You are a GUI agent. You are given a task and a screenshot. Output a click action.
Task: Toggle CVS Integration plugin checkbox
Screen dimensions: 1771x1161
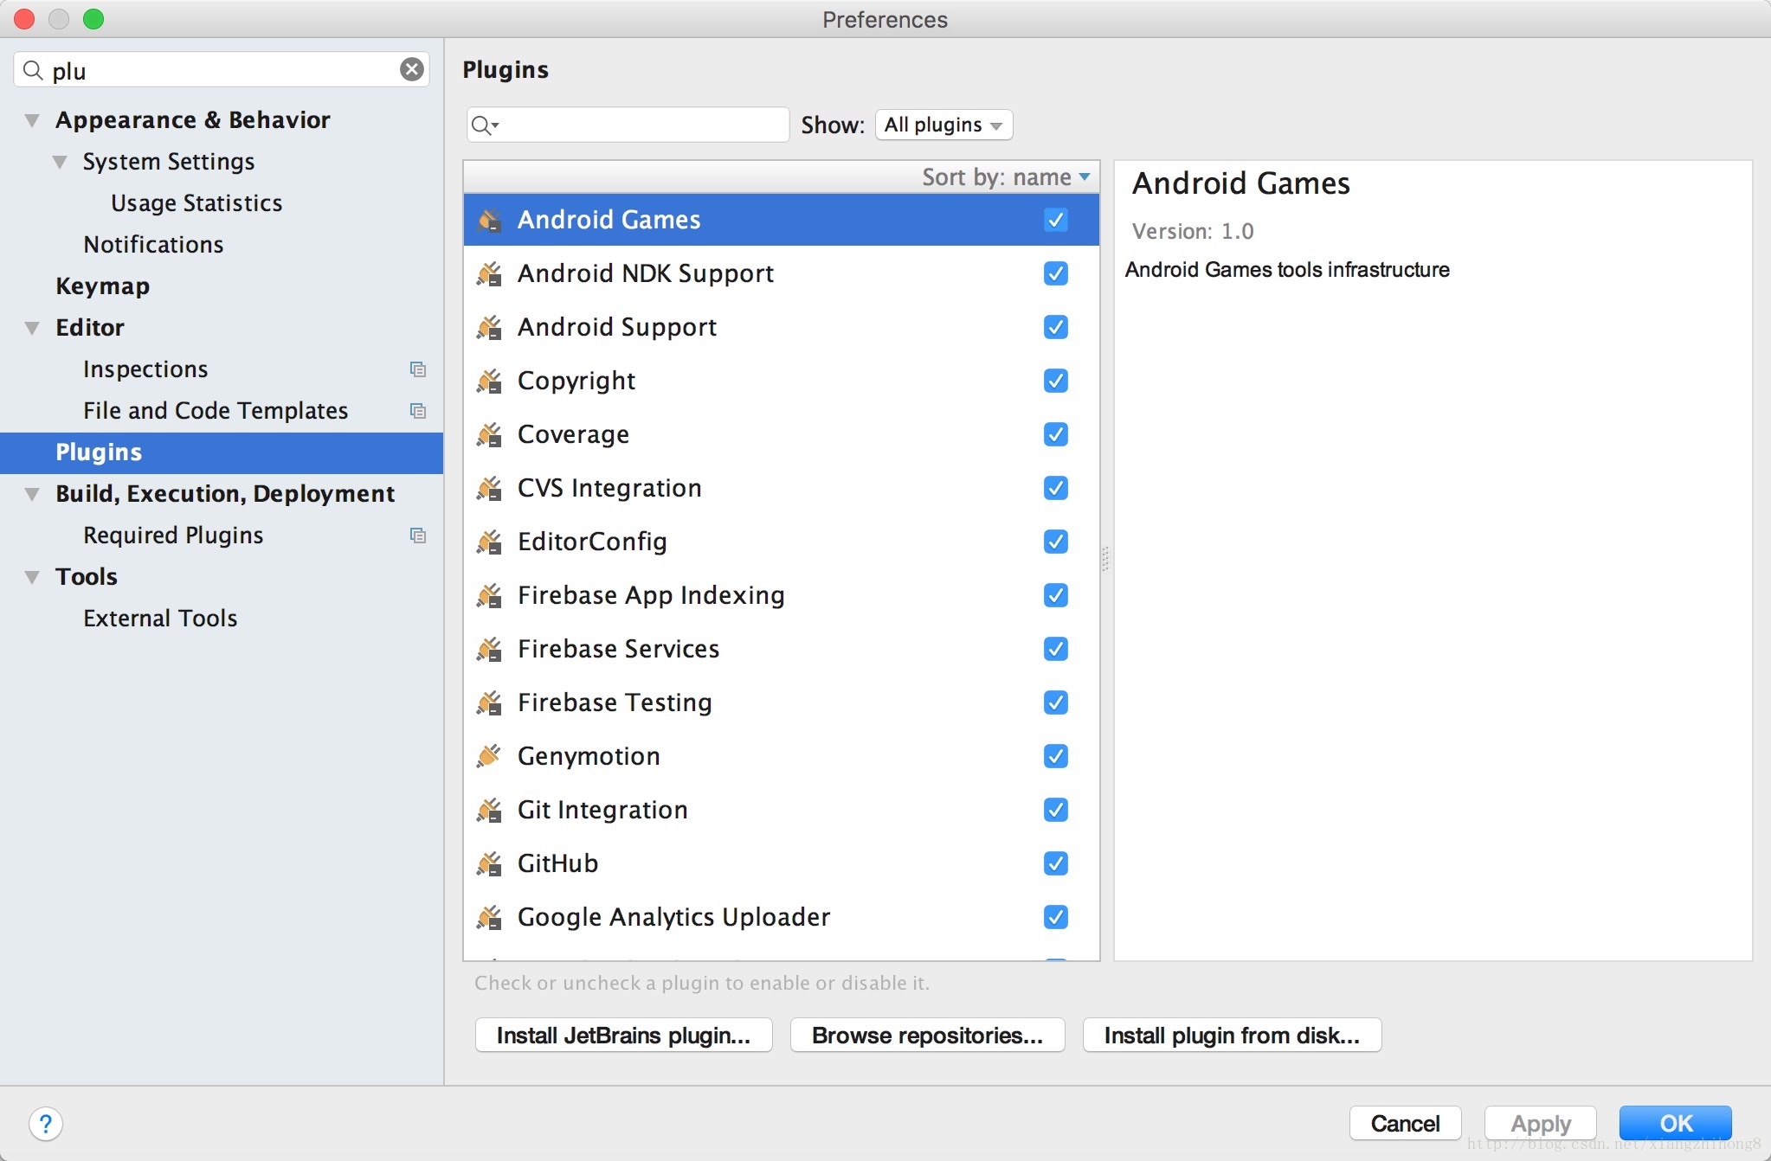pyautogui.click(x=1055, y=488)
